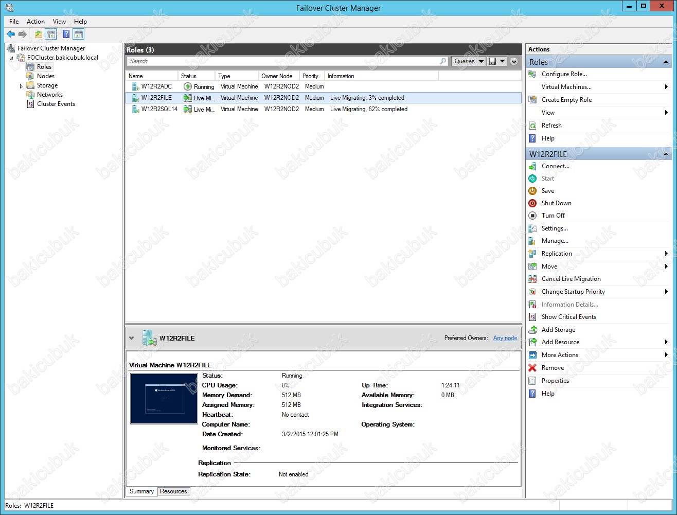Expand the Storage tree node

(x=21, y=86)
